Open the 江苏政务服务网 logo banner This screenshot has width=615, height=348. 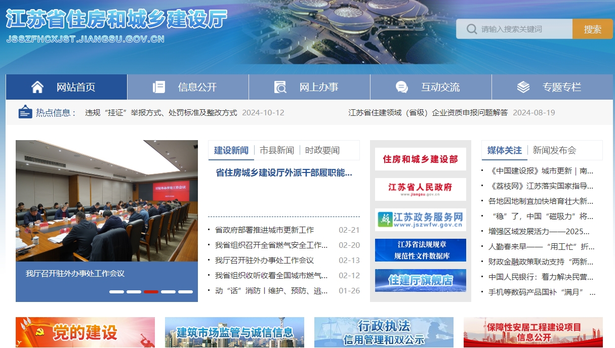[420, 220]
